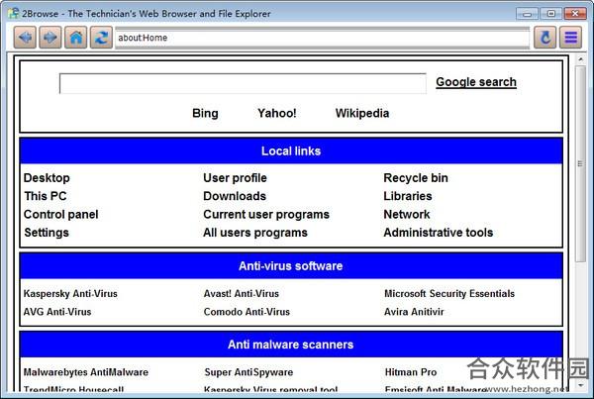Image resolution: width=594 pixels, height=399 pixels.
Task: Browse the Libraries link
Action: (408, 196)
